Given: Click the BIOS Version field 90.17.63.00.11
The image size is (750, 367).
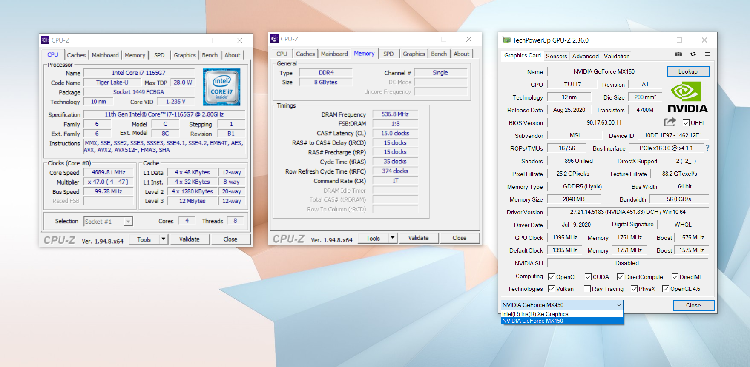Looking at the screenshot, I should pos(604,122).
